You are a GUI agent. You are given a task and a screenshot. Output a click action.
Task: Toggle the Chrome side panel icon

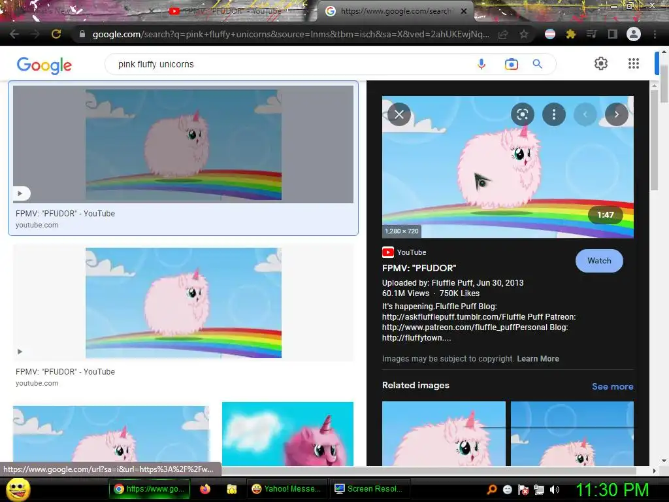[x=612, y=34]
